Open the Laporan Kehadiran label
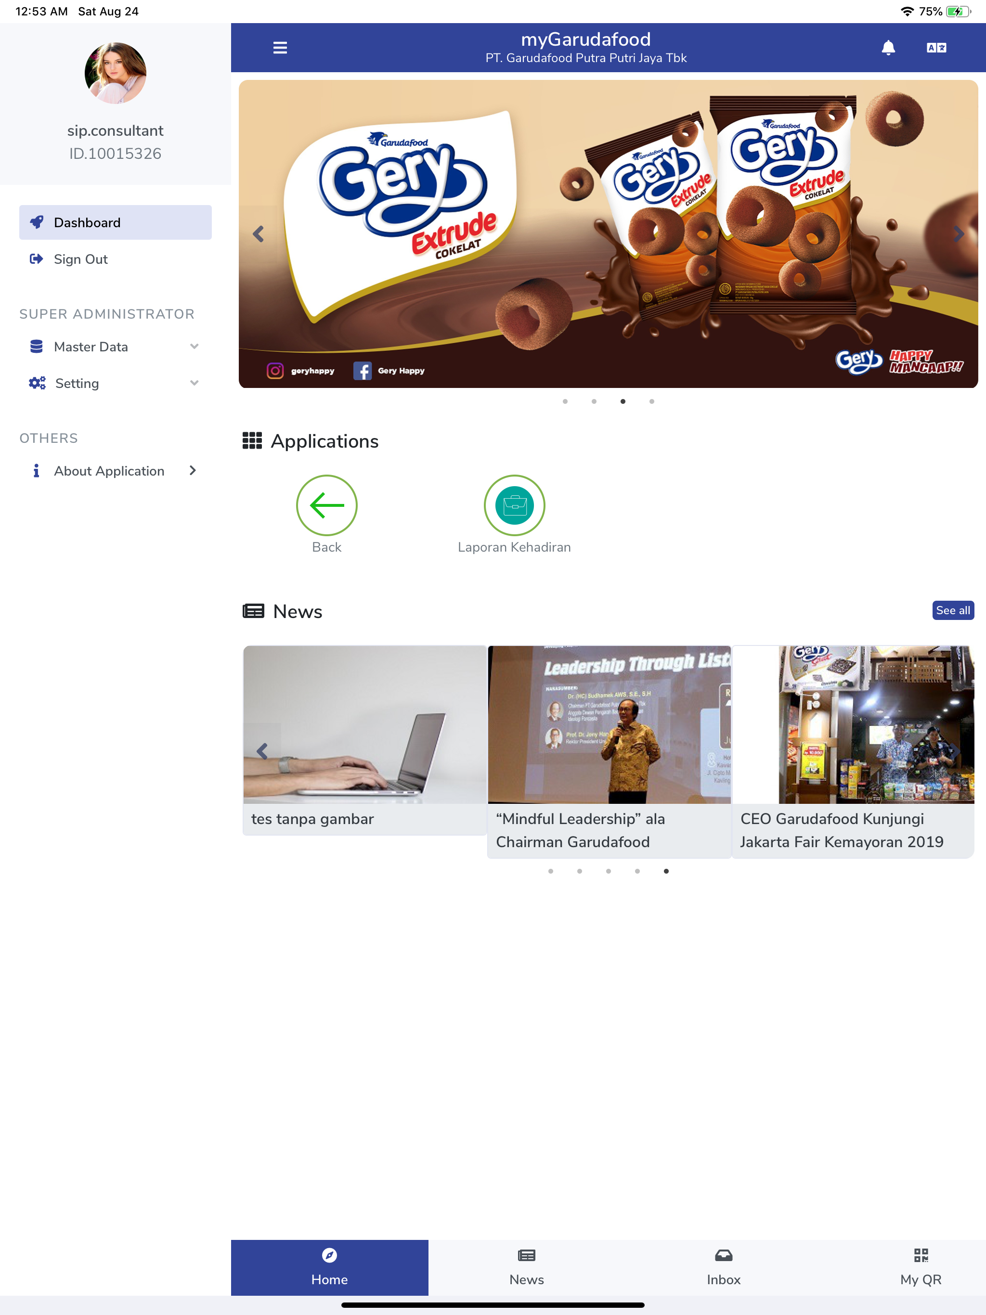 tap(514, 547)
